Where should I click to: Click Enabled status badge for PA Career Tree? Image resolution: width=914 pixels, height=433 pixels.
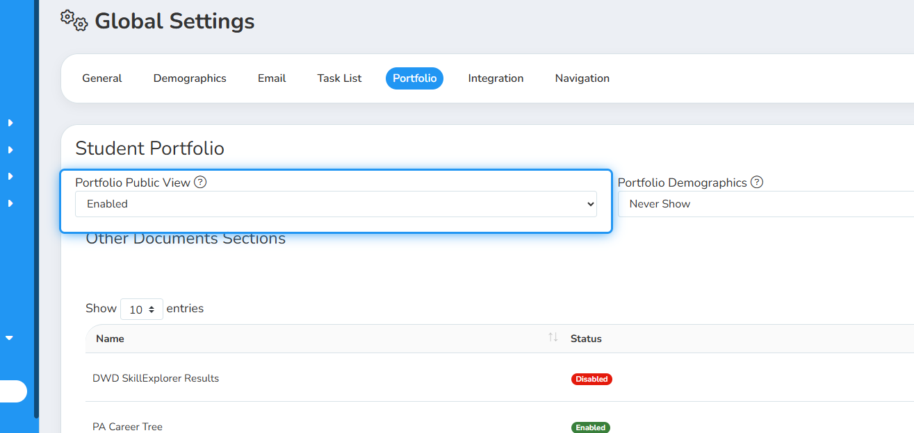(591, 427)
